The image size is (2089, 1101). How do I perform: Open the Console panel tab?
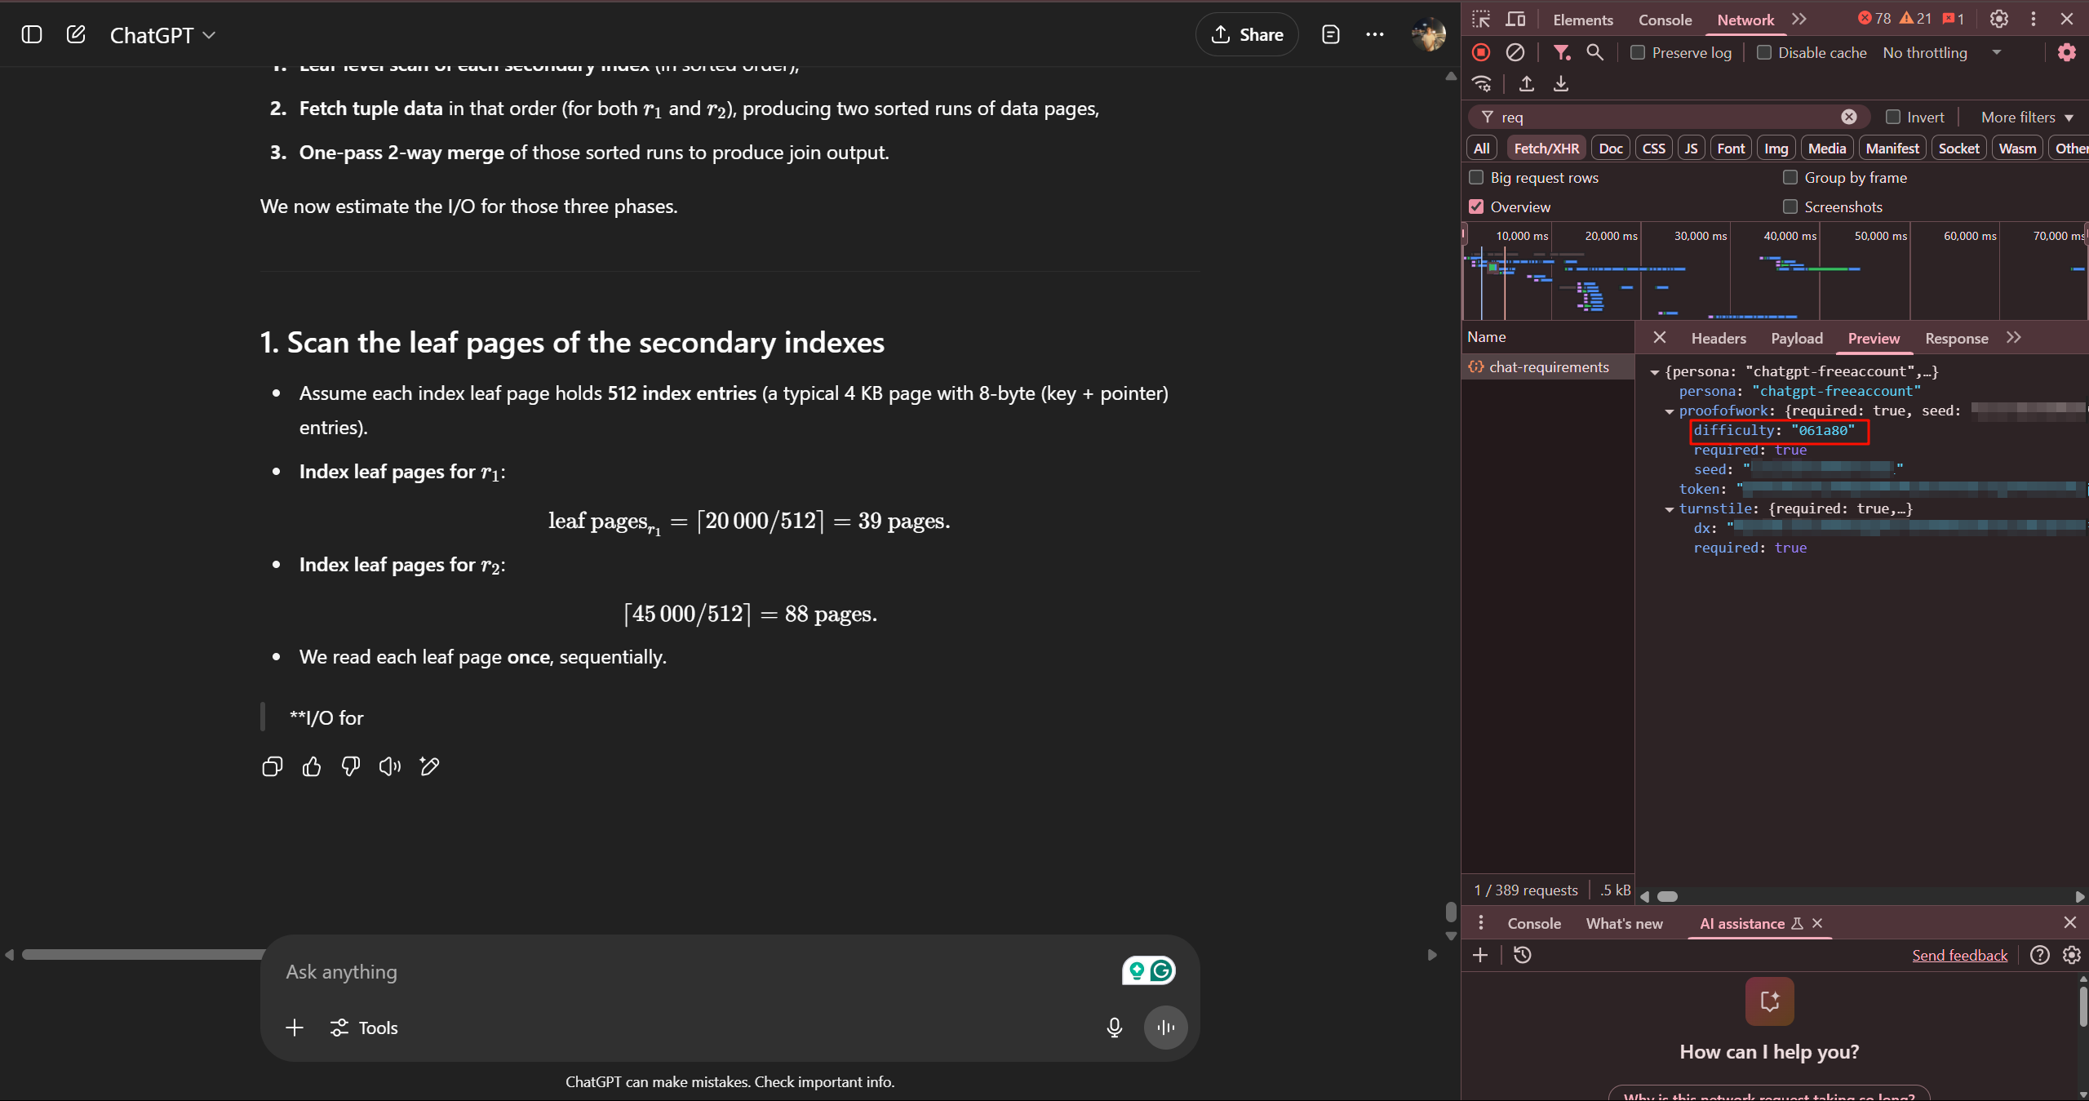[1665, 20]
